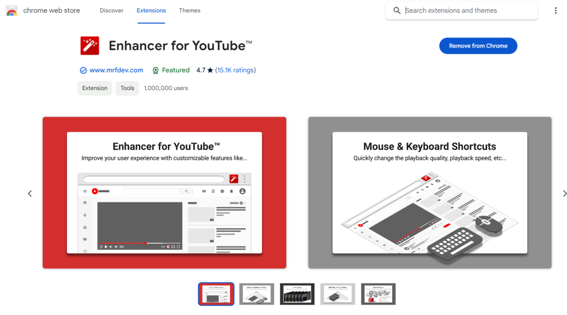The height and width of the screenshot is (315, 567).
Task: Select the fifth thumbnail in carousel
Action: tap(378, 294)
